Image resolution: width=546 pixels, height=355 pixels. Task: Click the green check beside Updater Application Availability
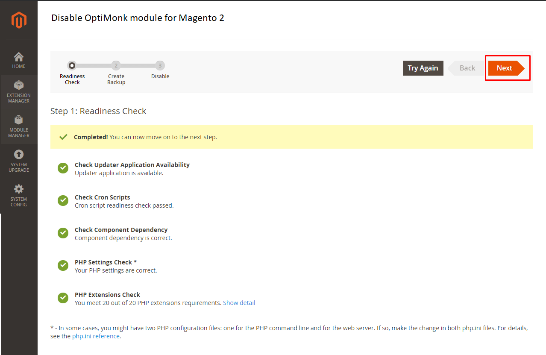63,168
